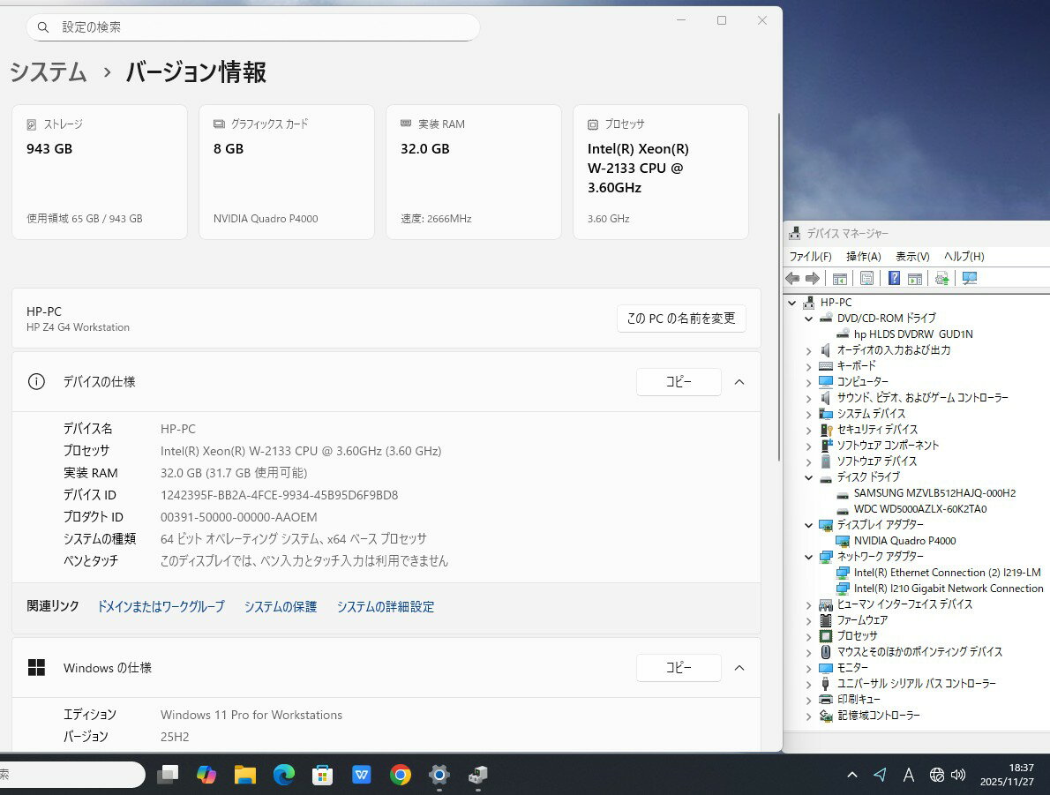Screen dimensions: 1050x795
Task: Click the Scan for hardware changes icon
Action: coord(969,279)
